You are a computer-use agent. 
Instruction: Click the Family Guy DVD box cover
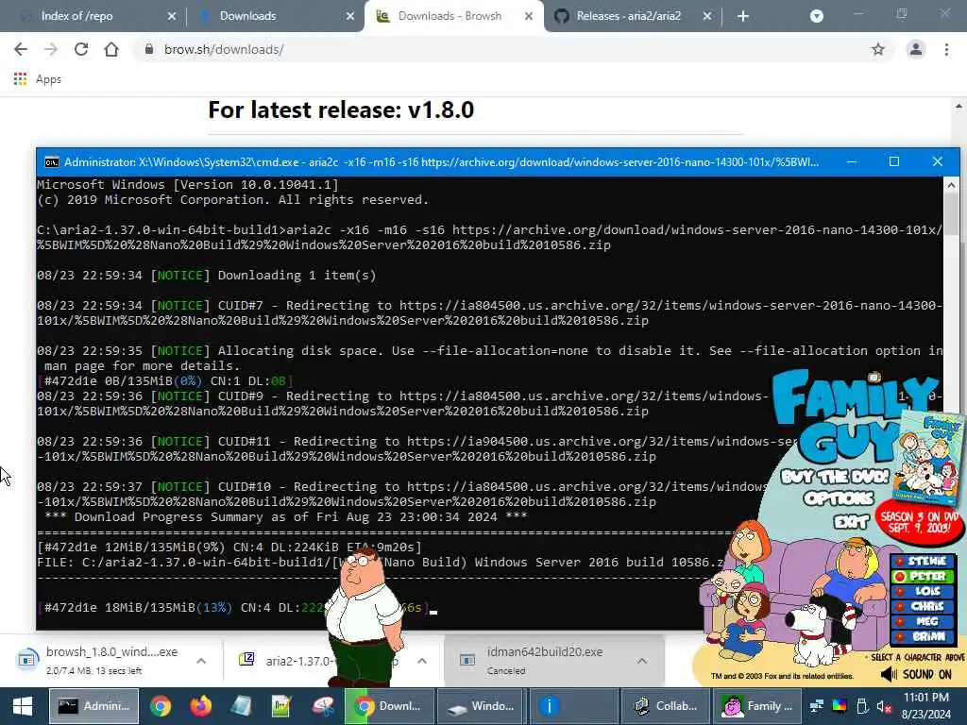929,458
